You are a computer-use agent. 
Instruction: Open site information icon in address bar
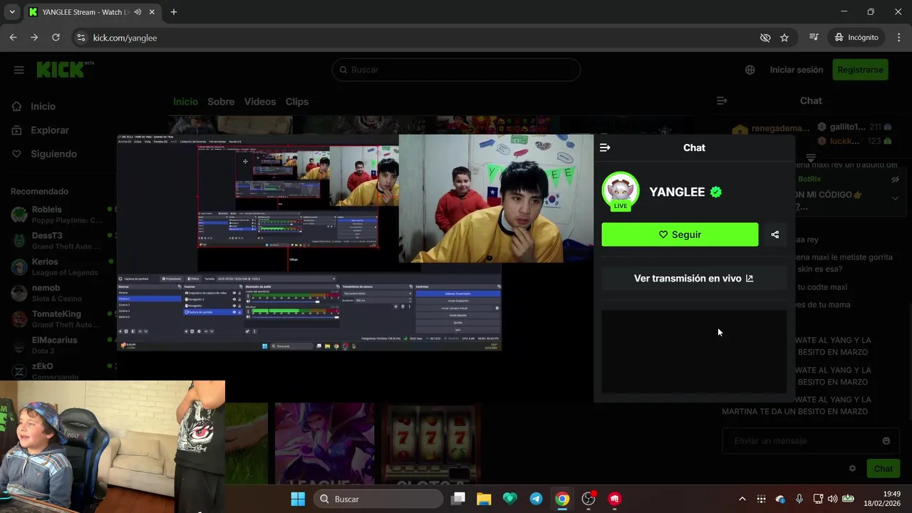(81, 38)
